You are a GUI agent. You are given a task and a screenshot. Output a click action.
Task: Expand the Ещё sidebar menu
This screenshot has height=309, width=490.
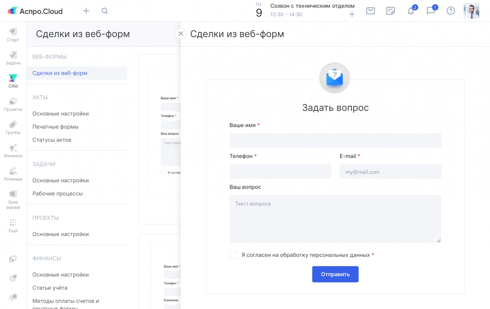(13, 225)
